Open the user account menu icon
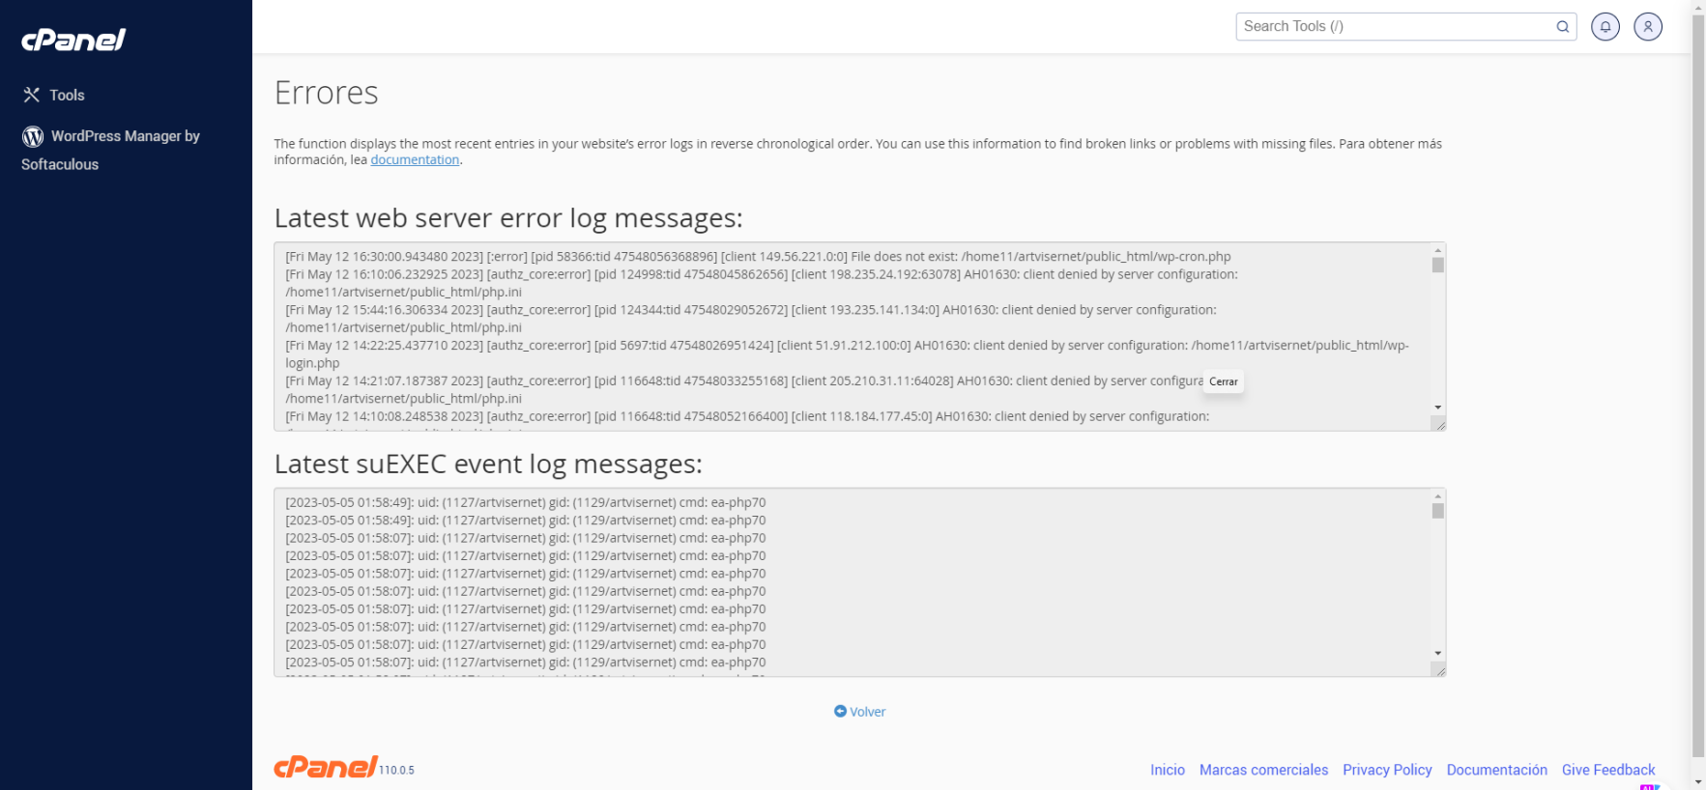Viewport: 1706px width, 790px height. tap(1648, 27)
